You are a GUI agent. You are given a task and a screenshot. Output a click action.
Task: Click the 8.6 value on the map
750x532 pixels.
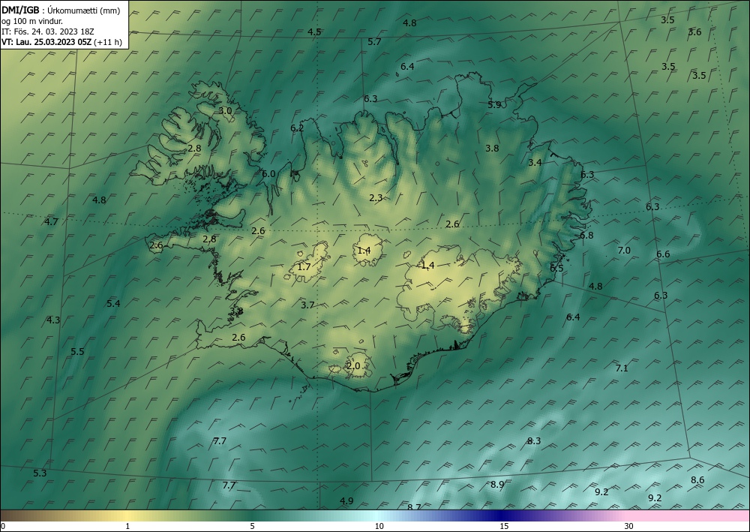coord(697,480)
